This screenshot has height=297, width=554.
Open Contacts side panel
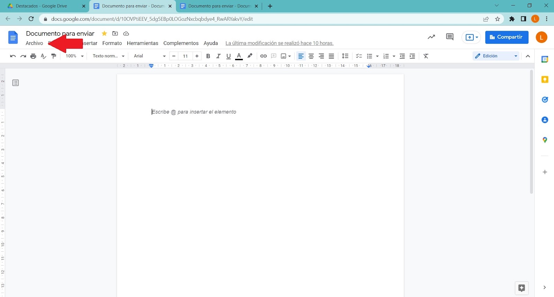[x=545, y=120]
